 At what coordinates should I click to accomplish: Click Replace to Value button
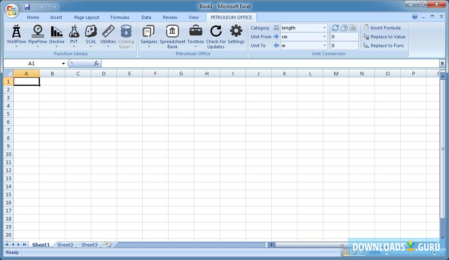[384, 37]
